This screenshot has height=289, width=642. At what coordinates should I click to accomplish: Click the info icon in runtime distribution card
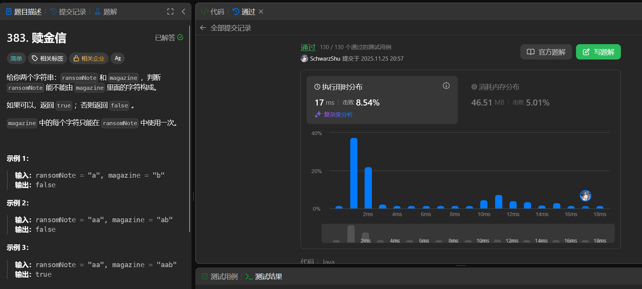coord(446,86)
